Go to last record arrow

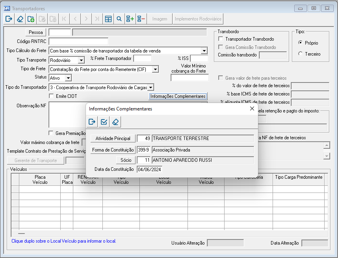pyautogui.click(x=97, y=19)
